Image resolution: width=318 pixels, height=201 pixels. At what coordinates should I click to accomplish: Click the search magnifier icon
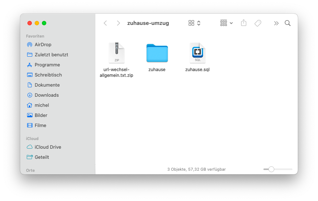288,23
